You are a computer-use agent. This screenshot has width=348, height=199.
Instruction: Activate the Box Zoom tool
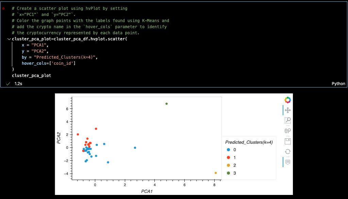point(287,120)
